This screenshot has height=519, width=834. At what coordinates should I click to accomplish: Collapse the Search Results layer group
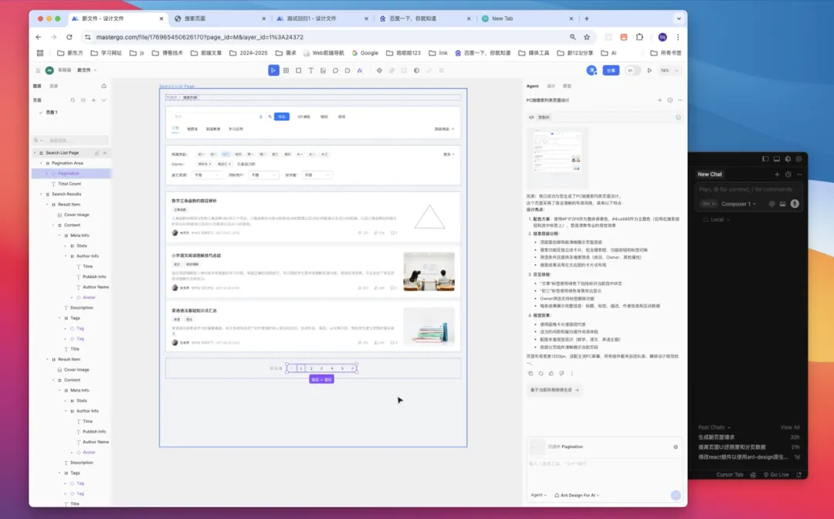tap(41, 194)
